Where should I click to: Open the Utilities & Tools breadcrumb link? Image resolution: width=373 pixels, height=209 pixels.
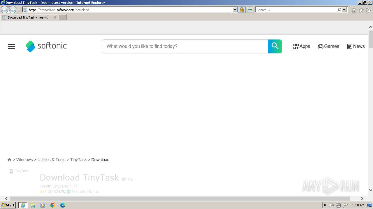point(51,160)
